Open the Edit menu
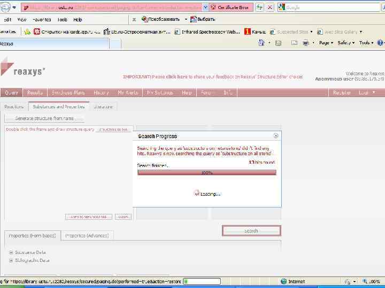The height and width of the screenshot is (288, 385). coord(7,20)
